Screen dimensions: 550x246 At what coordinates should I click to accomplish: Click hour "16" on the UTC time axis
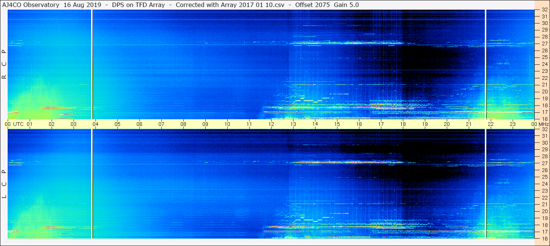pyautogui.click(x=359, y=124)
